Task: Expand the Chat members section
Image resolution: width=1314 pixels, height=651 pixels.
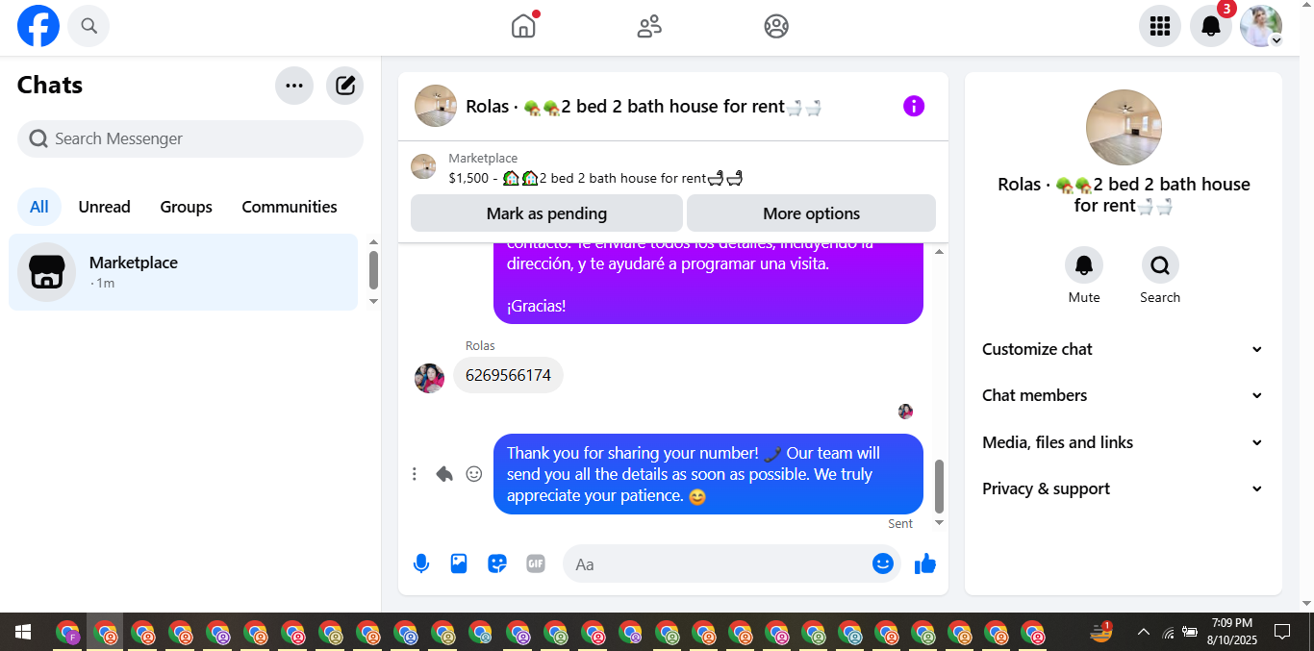Action: tap(1123, 395)
